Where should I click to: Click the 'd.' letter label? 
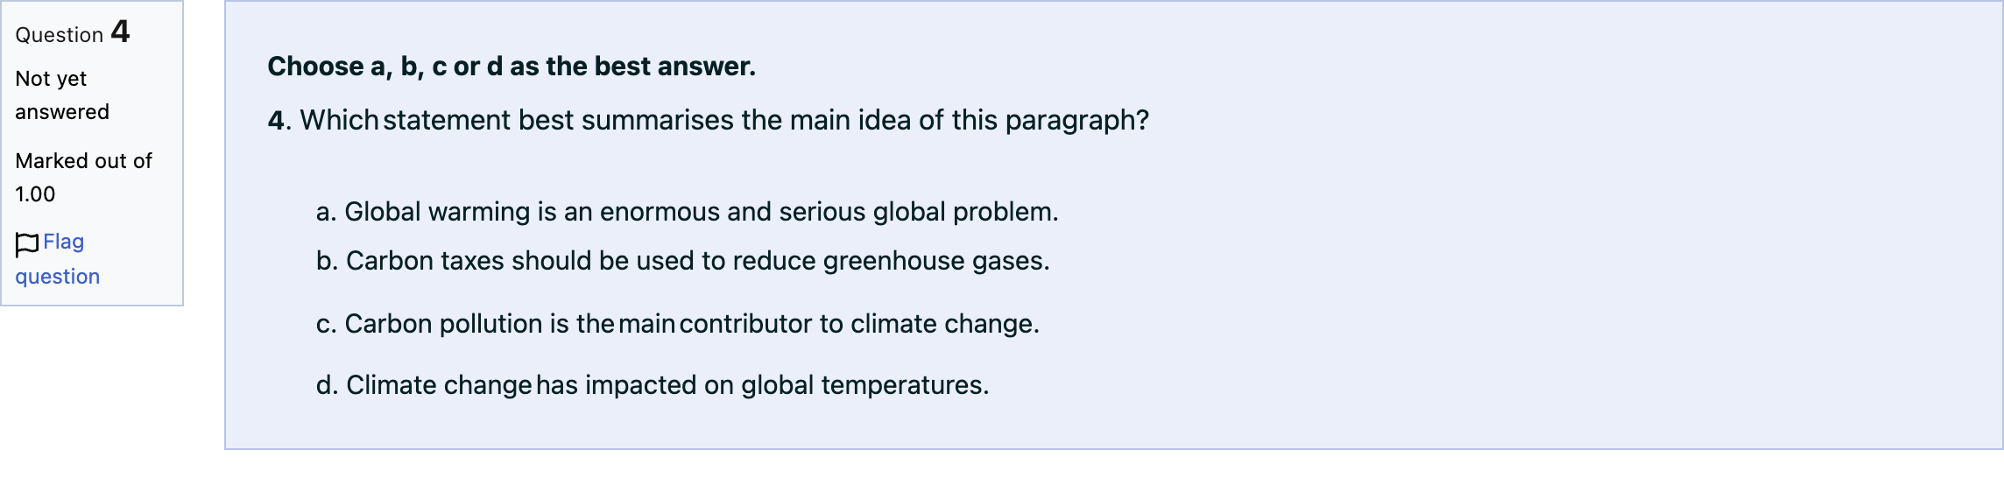click(x=328, y=385)
